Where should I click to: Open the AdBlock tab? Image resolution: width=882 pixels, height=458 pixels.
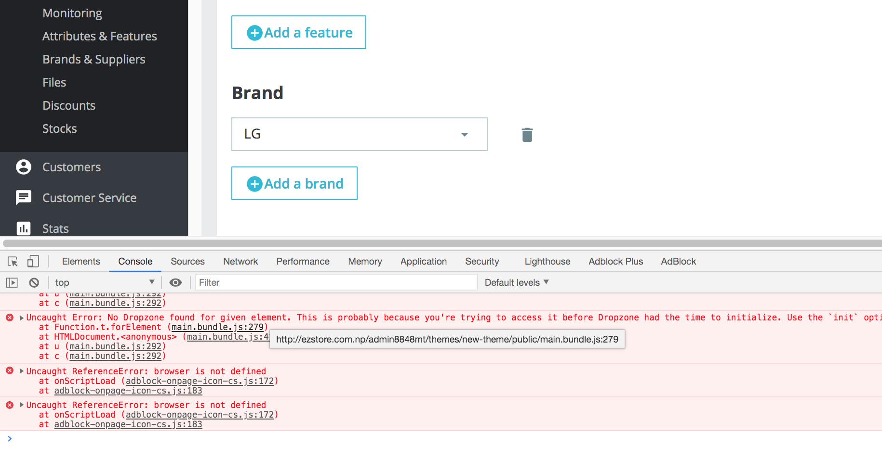coord(679,261)
